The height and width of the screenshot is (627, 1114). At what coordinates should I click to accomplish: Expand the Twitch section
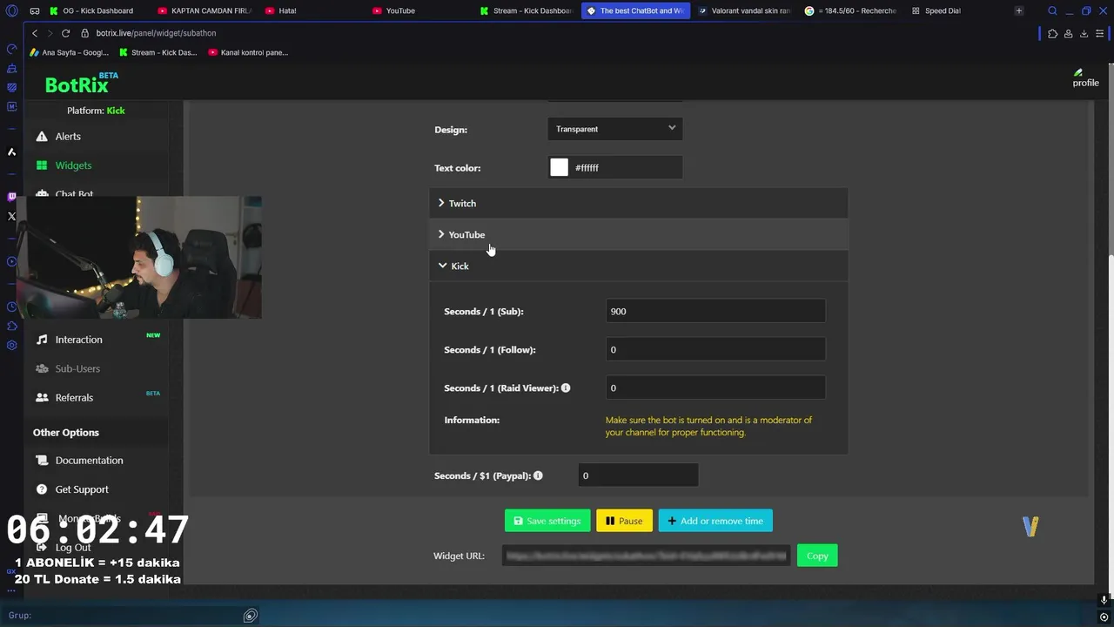(x=638, y=203)
